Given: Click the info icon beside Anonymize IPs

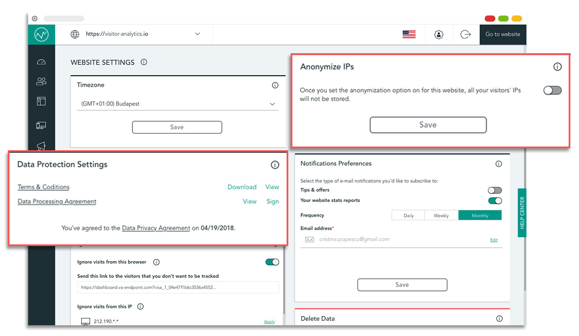Looking at the screenshot, I should 557,67.
